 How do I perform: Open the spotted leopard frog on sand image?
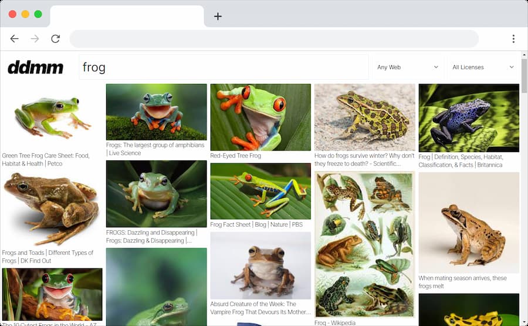[364, 117]
